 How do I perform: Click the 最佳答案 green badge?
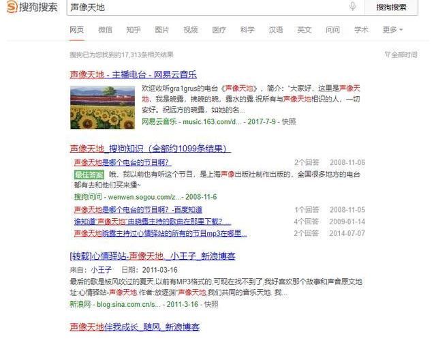pos(89,175)
